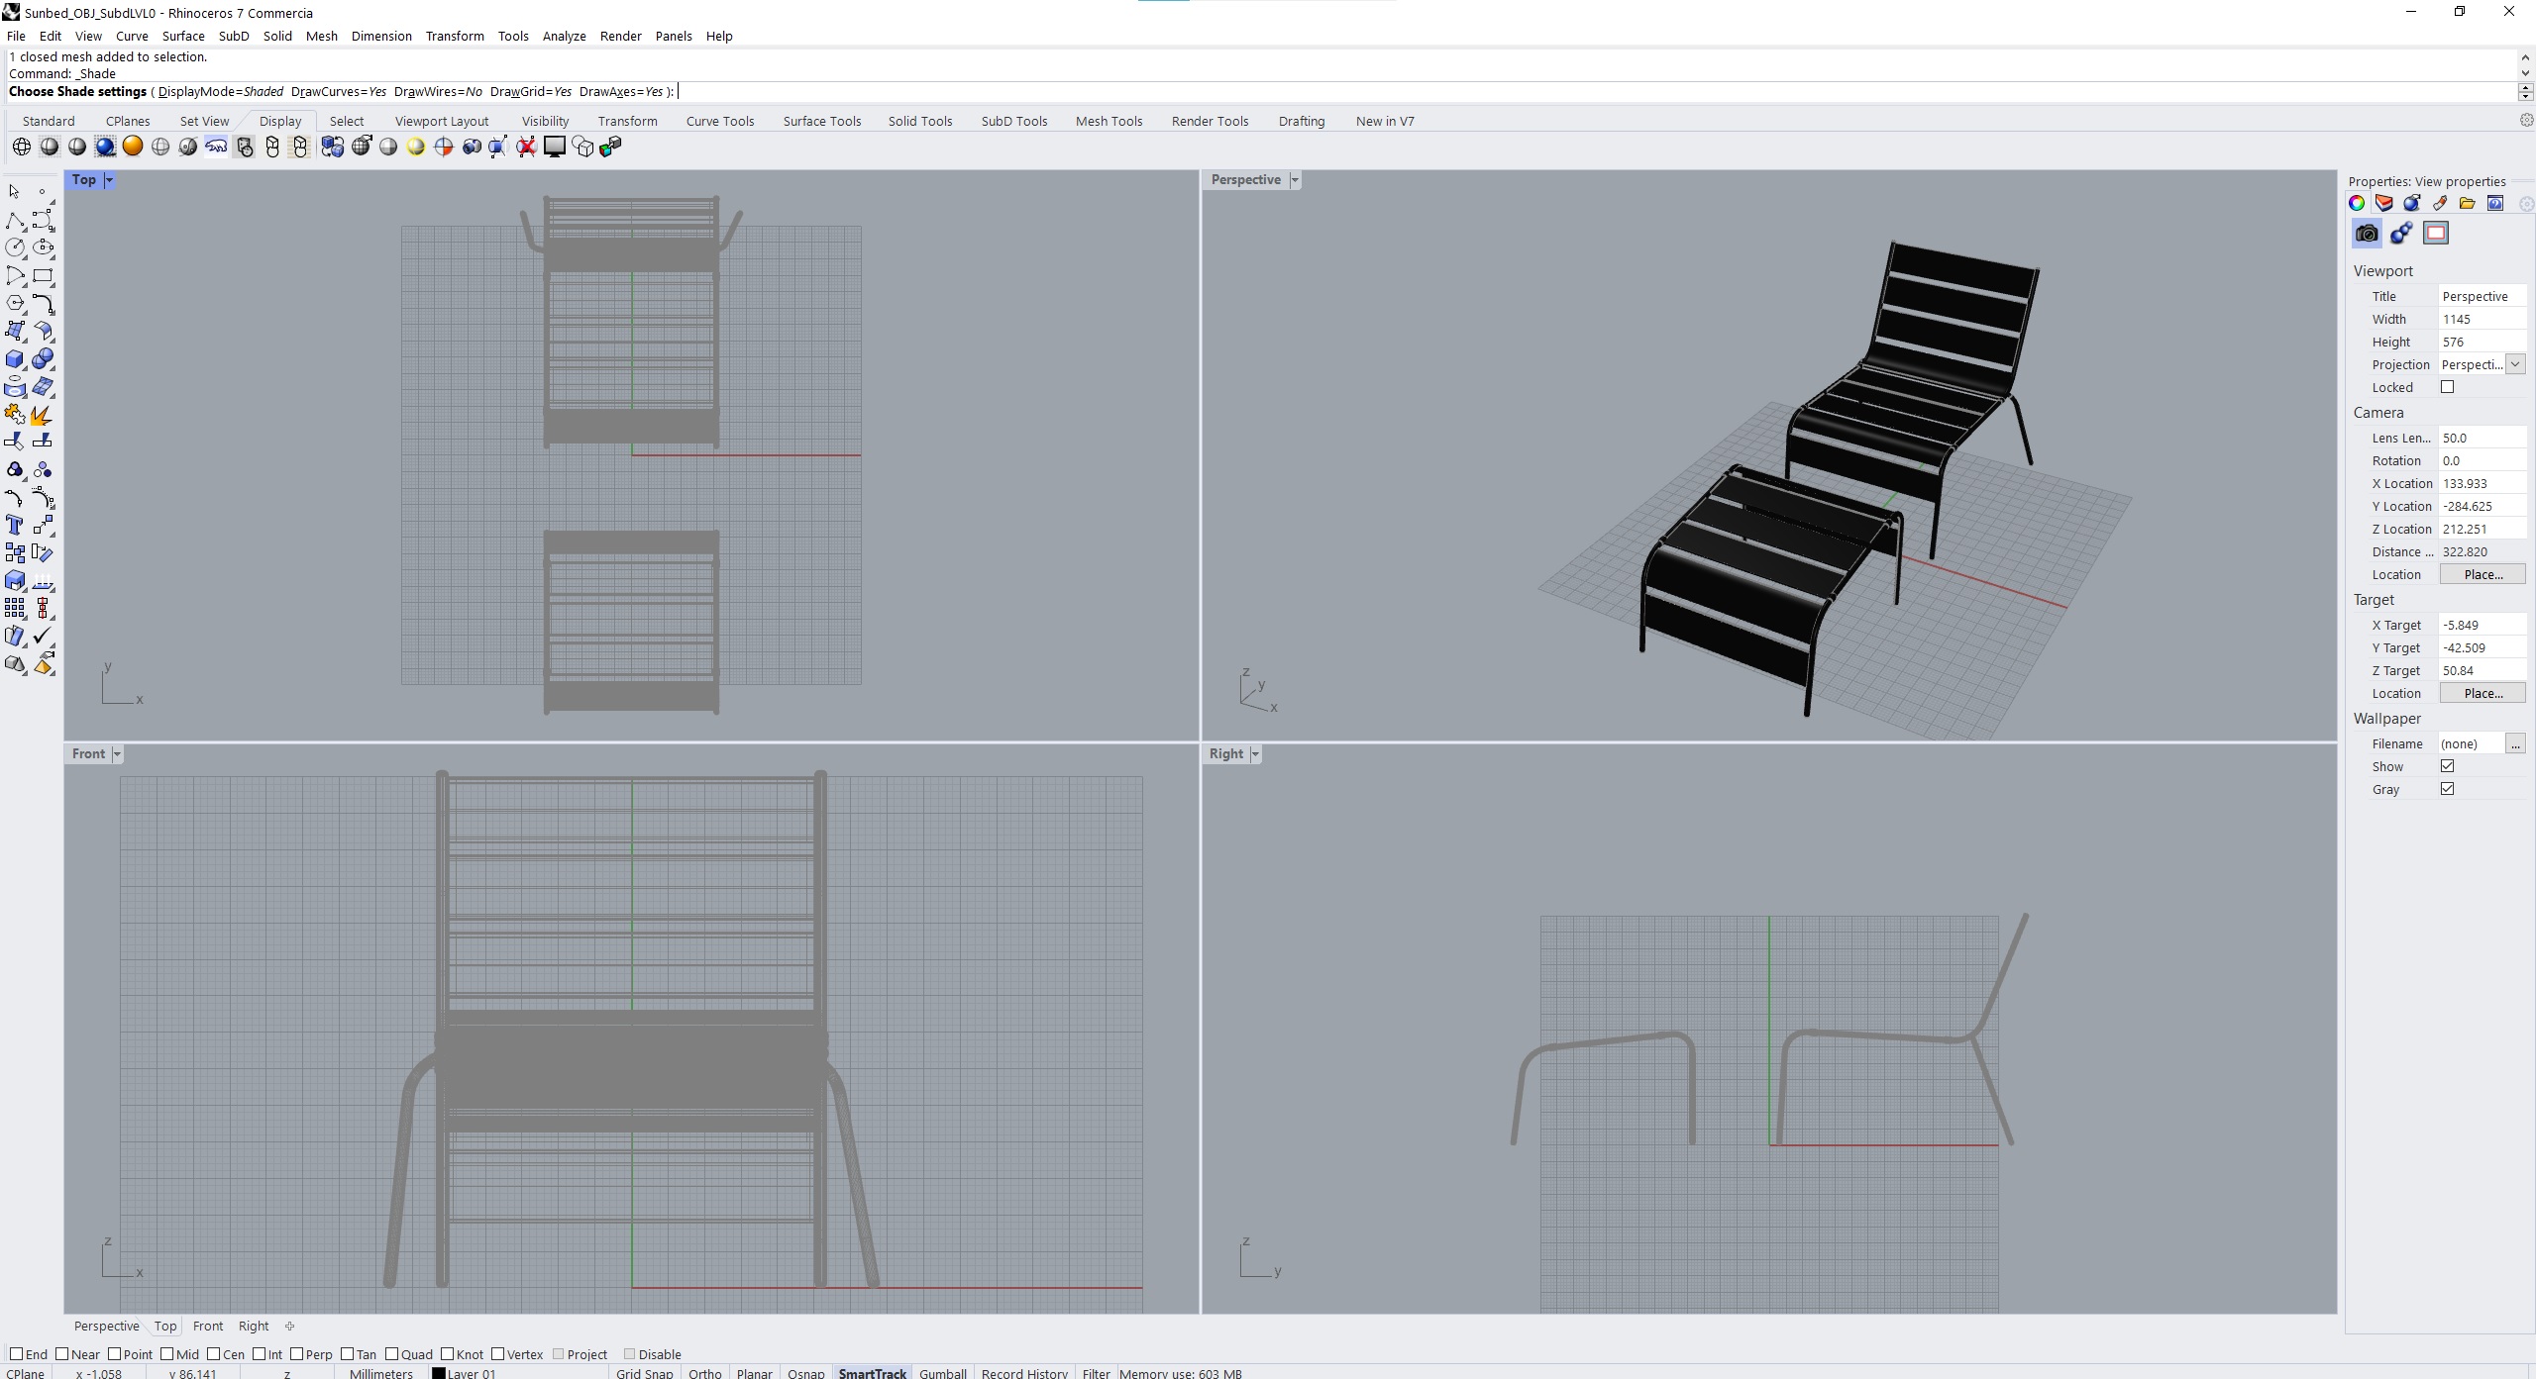Select the Box solid tool
2536x1379 pixels.
(x=15, y=359)
